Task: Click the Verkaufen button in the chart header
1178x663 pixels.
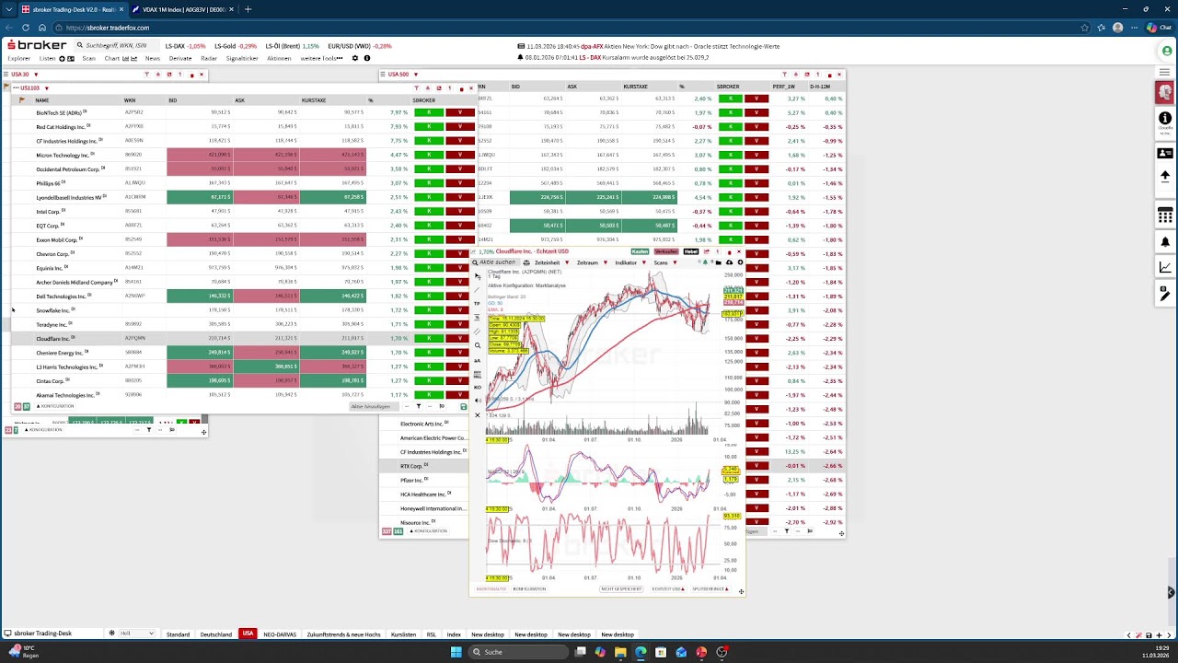Action: (x=665, y=251)
